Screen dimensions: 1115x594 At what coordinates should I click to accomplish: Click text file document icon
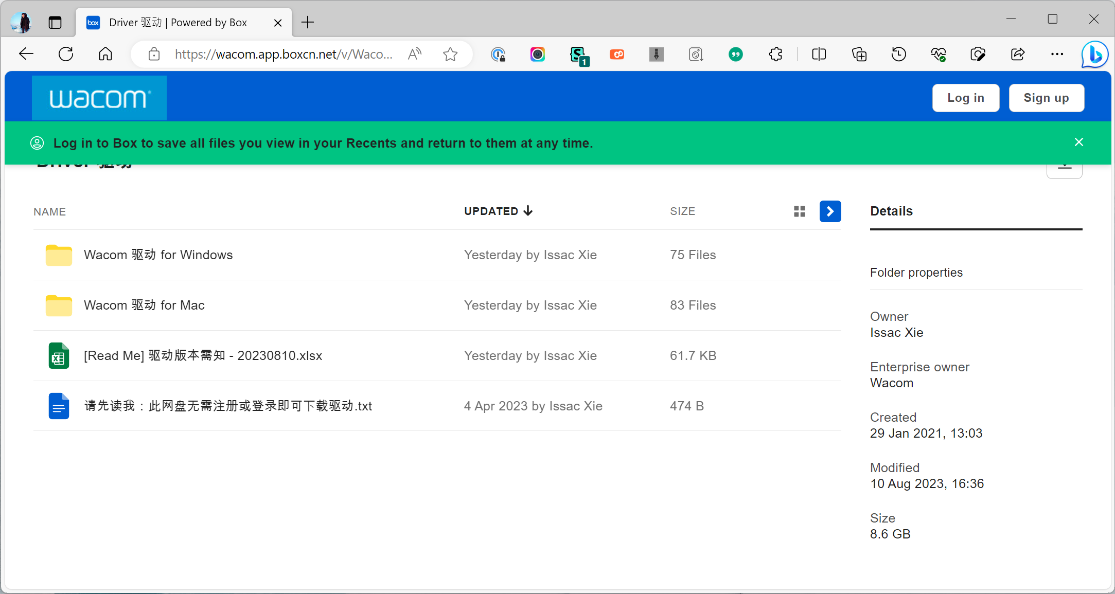click(x=59, y=406)
